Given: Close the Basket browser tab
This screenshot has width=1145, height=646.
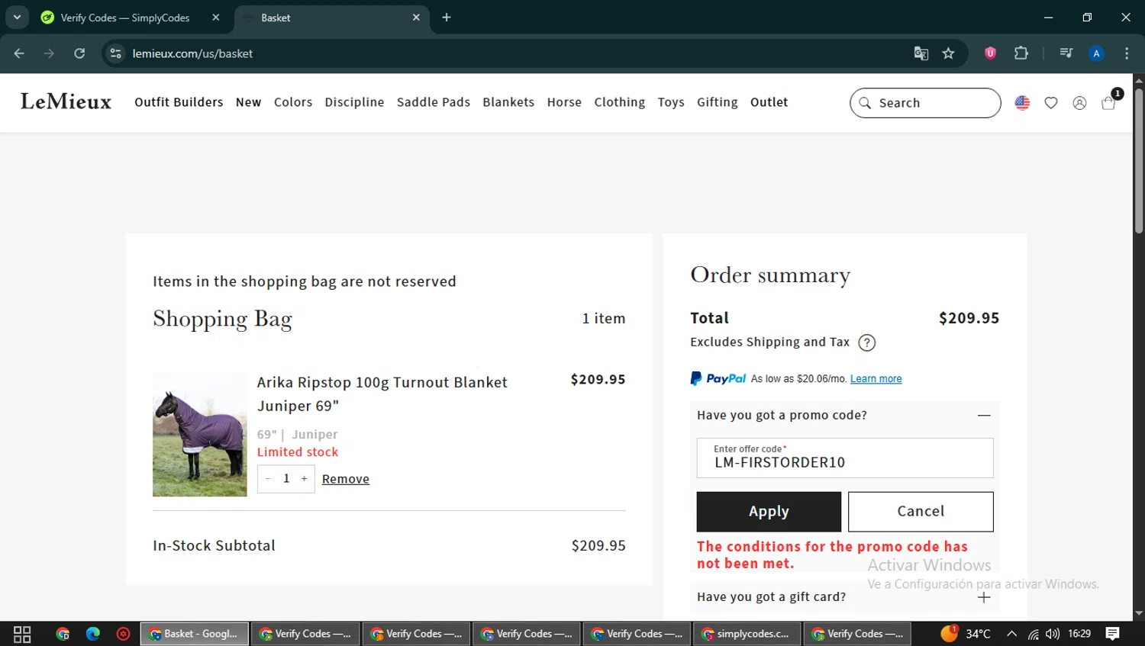Looking at the screenshot, I should tap(416, 18).
